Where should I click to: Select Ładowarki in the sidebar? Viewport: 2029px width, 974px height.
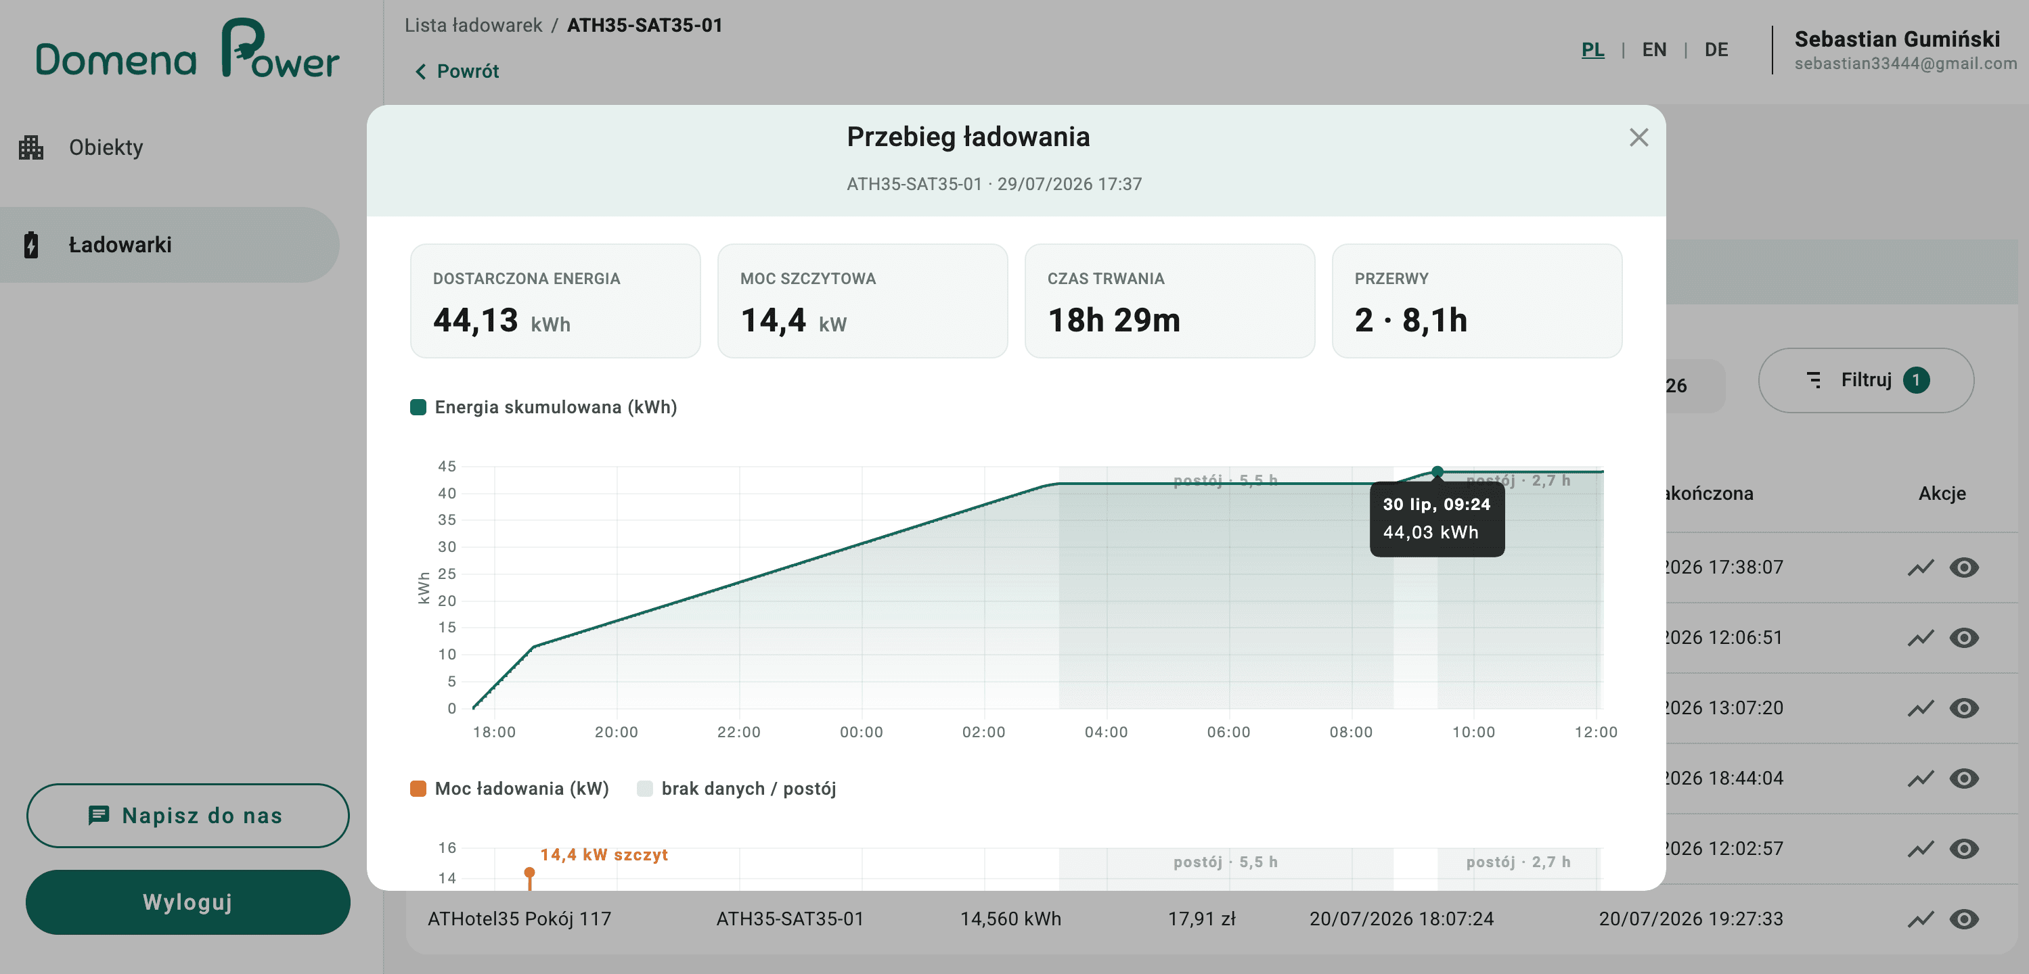click(169, 245)
